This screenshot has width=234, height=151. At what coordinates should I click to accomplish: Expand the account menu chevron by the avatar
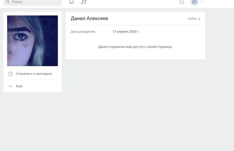coord(202,2)
